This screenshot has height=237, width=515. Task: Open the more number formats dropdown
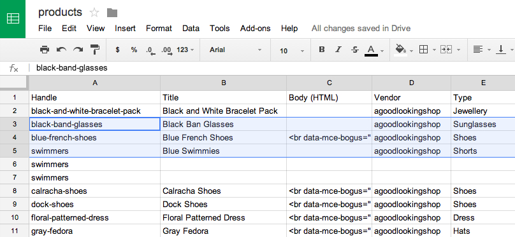pos(185,50)
